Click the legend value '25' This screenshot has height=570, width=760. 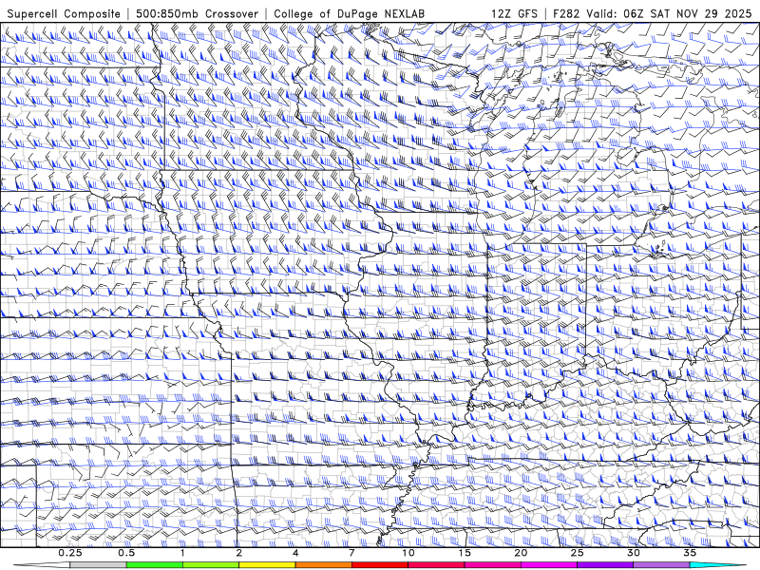pos(578,553)
